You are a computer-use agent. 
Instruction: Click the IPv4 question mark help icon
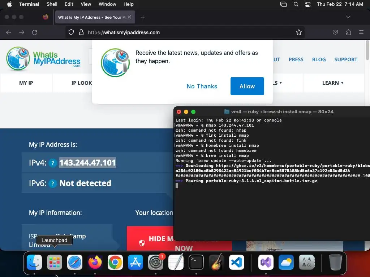tap(53, 163)
